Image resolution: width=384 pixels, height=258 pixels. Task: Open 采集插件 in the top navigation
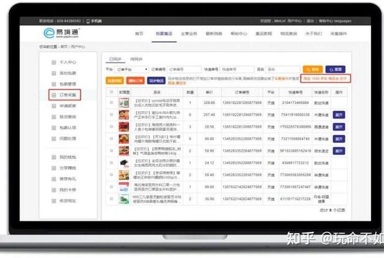click(x=338, y=33)
